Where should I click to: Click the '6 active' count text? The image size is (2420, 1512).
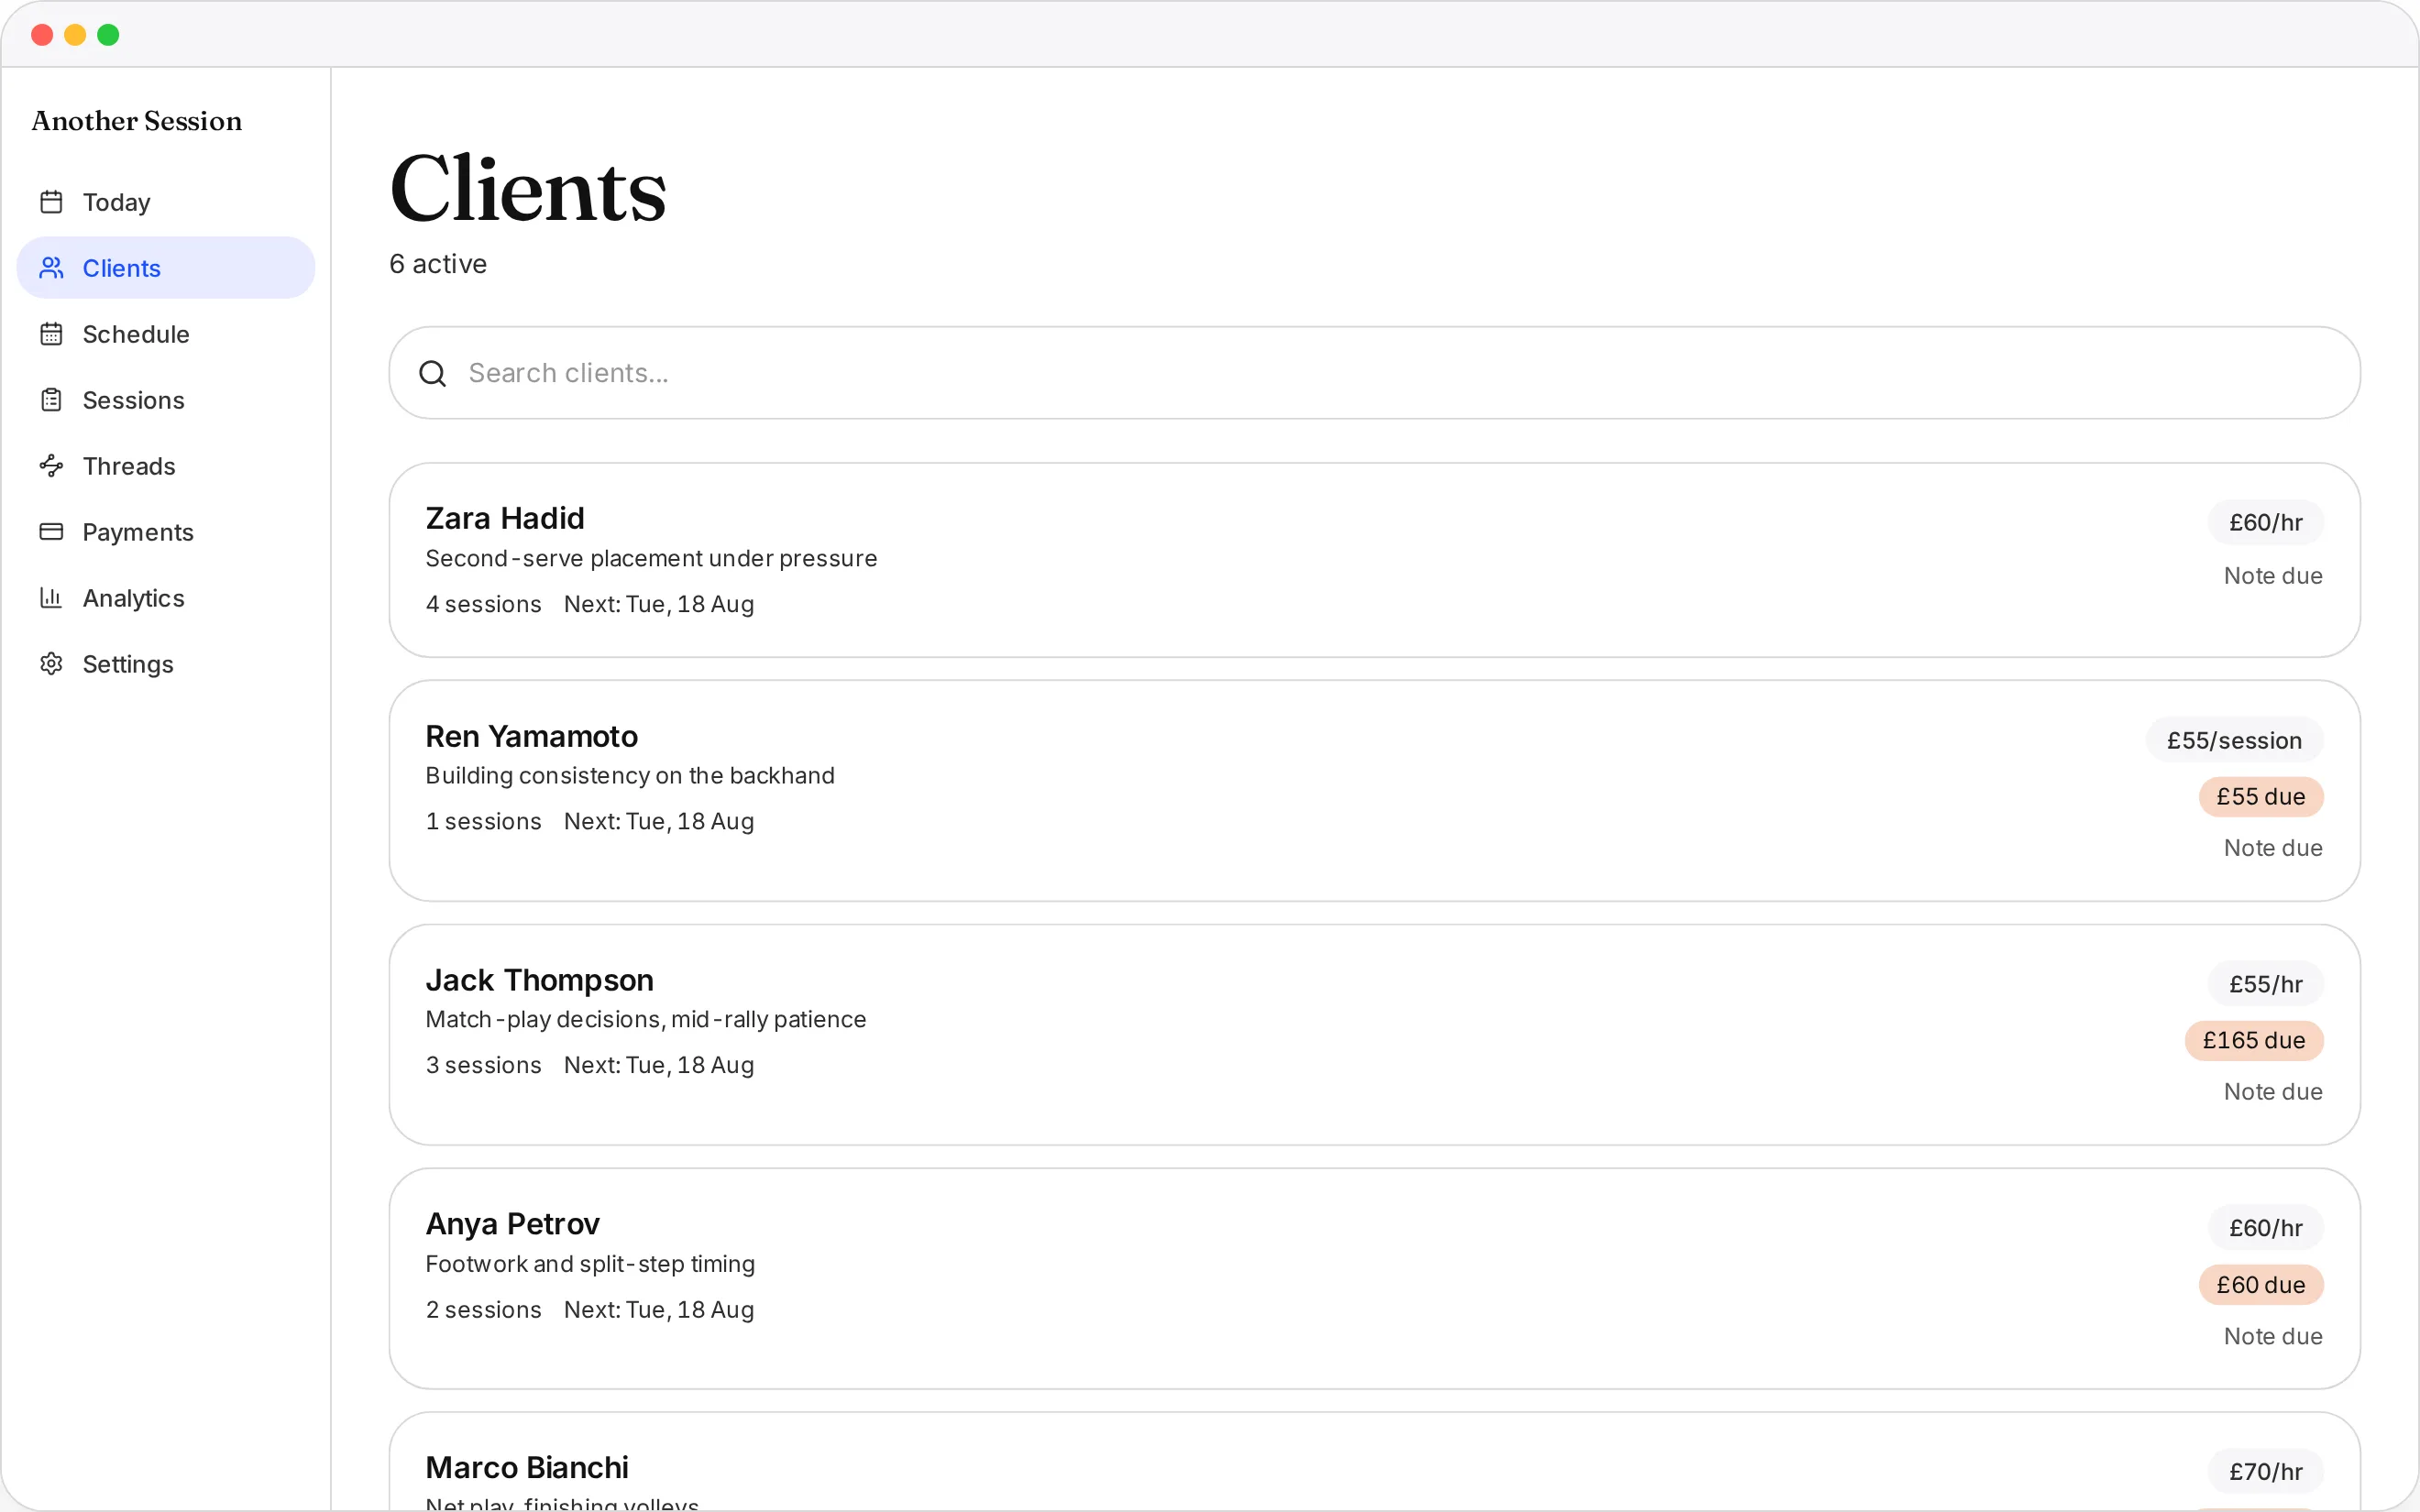(x=438, y=264)
